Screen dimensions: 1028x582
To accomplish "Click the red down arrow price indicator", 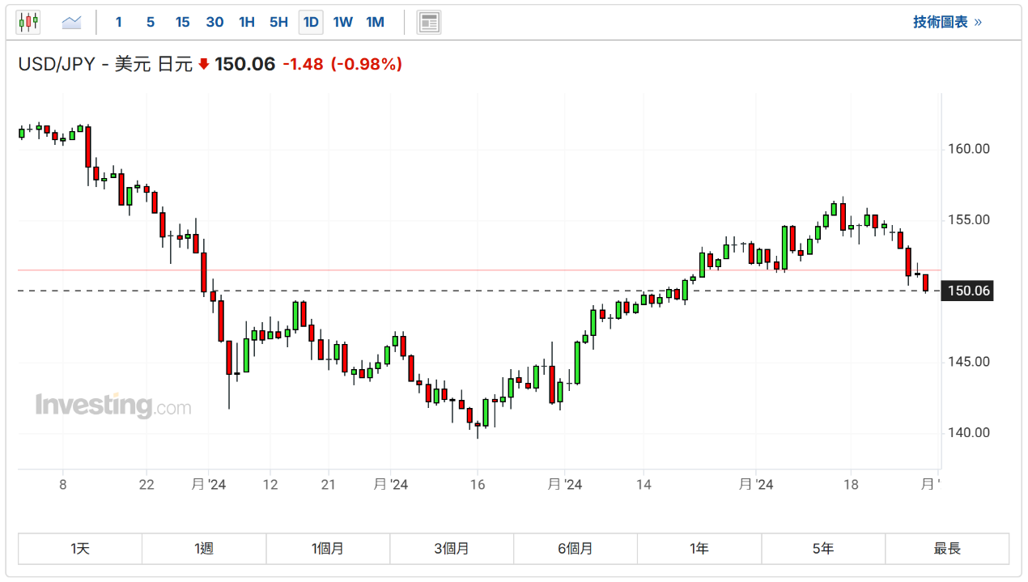I will tap(203, 64).
